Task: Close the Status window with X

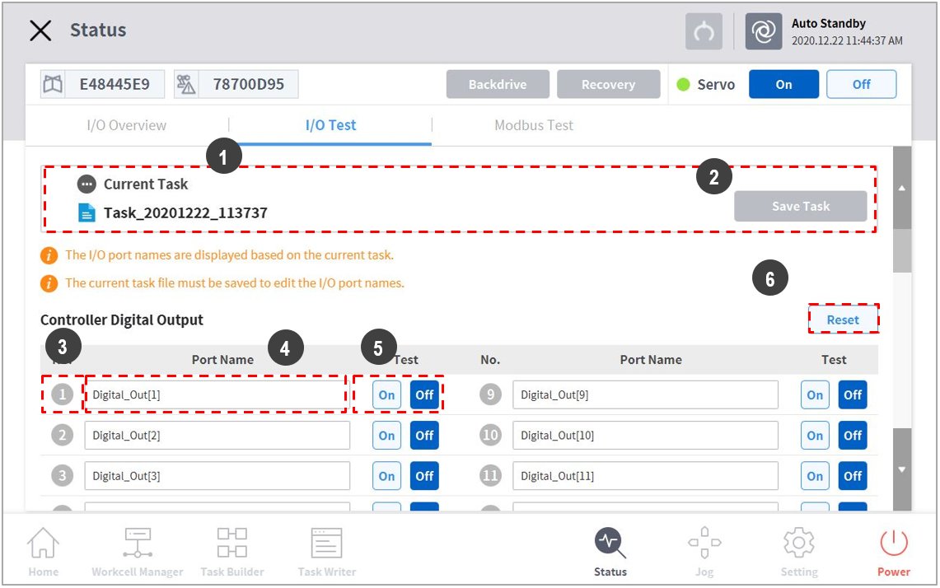Action: (40, 31)
